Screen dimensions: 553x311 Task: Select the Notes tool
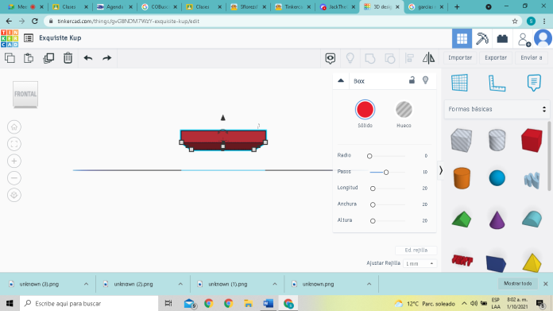(x=534, y=83)
